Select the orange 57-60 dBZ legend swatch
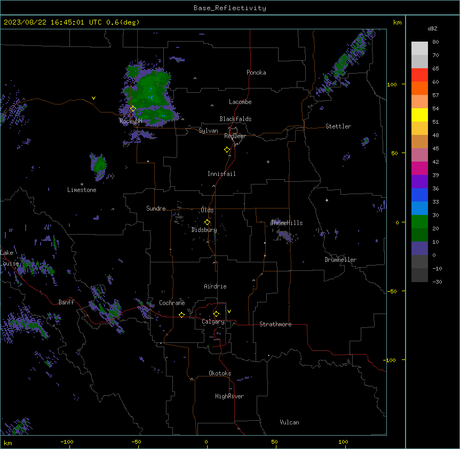This screenshot has width=460, height=449. (x=419, y=88)
